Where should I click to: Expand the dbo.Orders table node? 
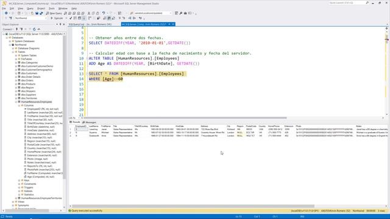[16, 80]
